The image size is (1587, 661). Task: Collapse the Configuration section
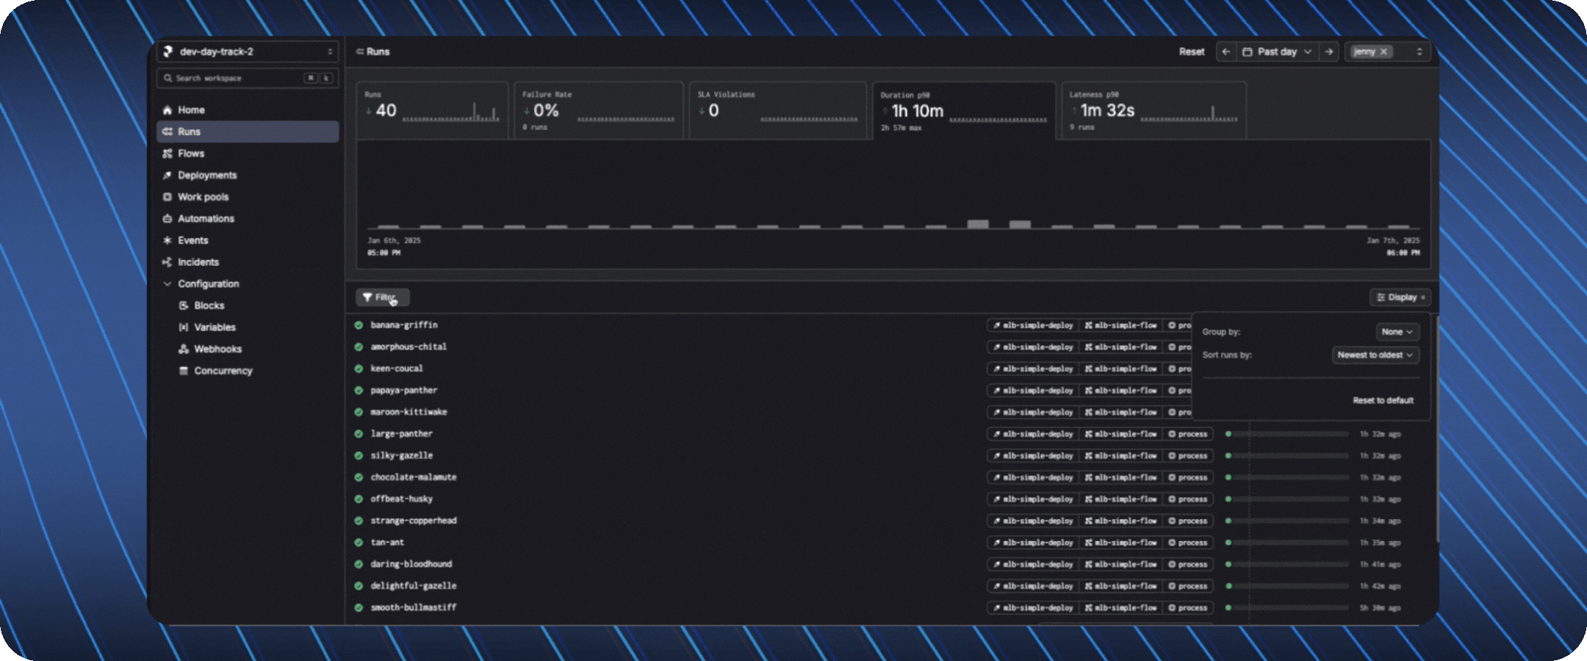[x=168, y=284]
